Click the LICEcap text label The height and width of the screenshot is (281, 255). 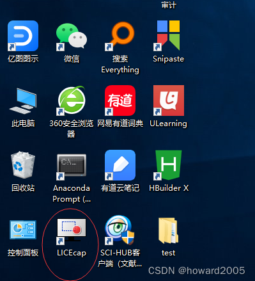click(x=72, y=253)
